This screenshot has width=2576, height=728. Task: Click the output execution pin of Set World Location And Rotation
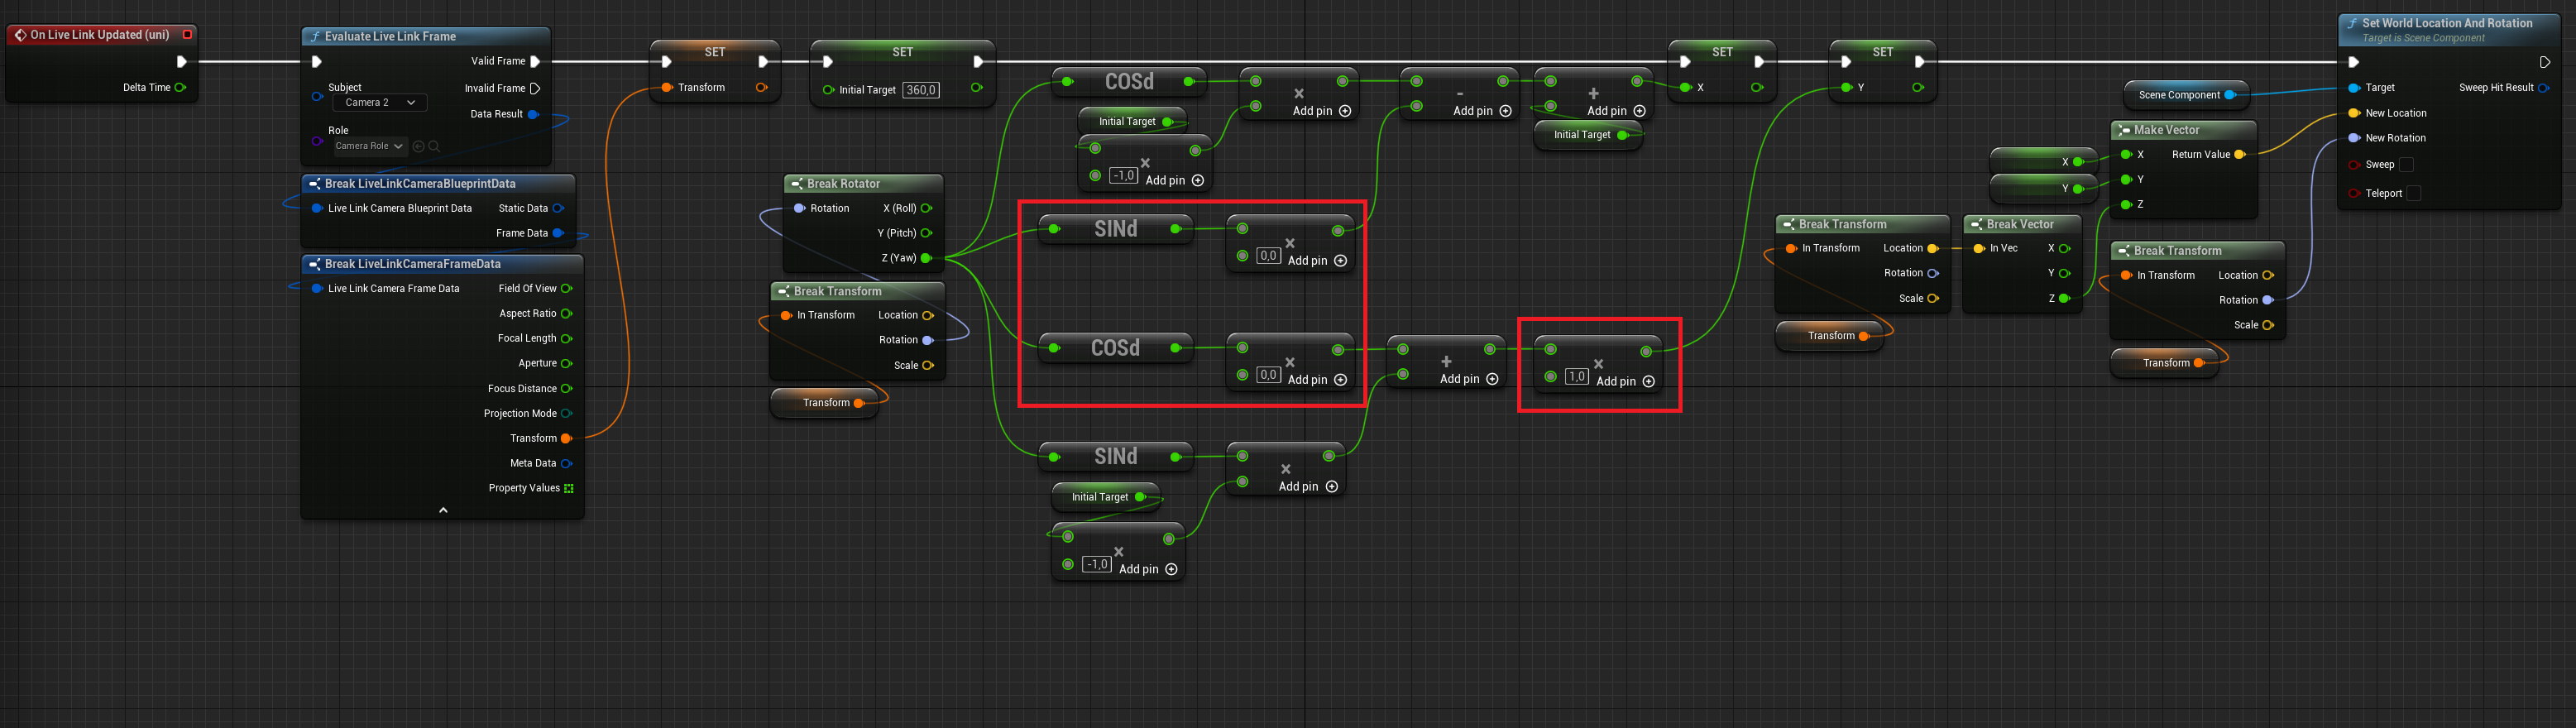point(2544,62)
